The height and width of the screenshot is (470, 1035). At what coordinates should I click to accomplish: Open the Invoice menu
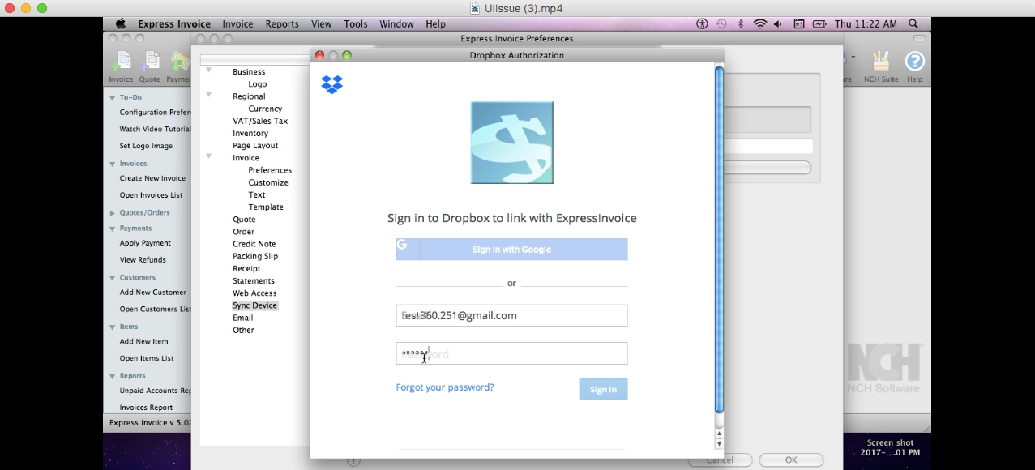[x=237, y=24]
